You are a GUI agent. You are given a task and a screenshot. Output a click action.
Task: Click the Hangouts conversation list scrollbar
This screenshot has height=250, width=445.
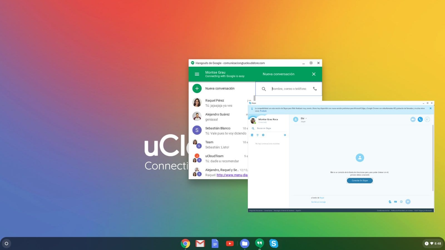(254, 98)
